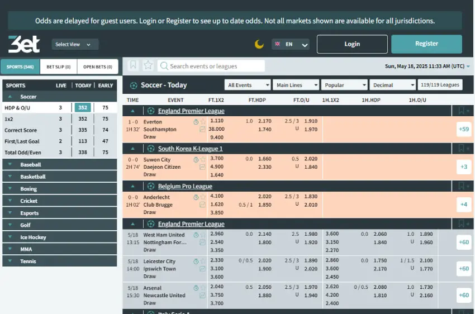Open the stats chart icon for Leicester City match

(x=202, y=269)
